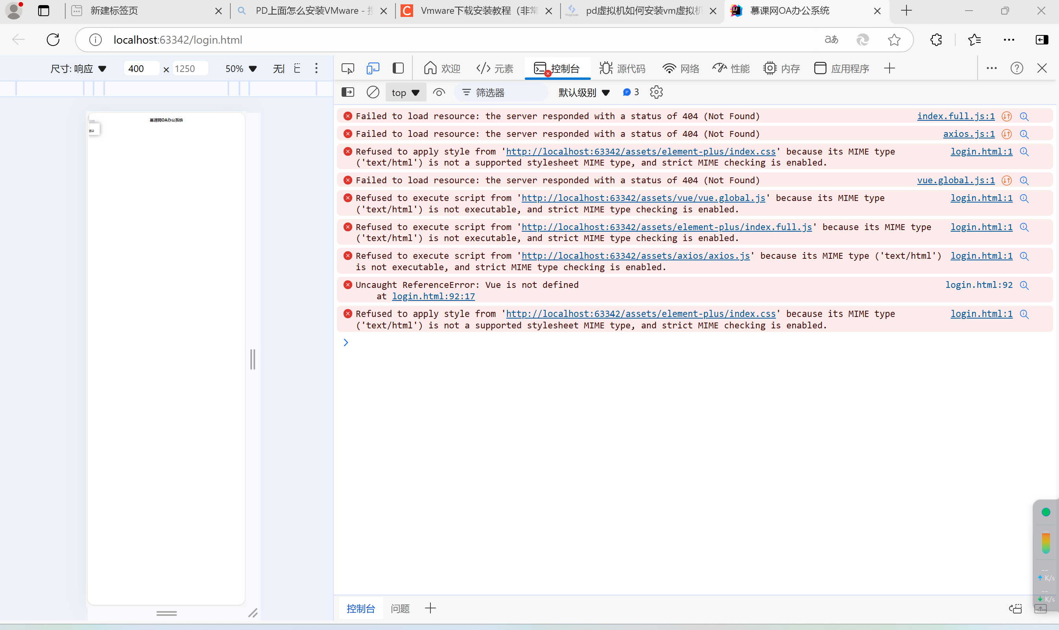Toggle the device emulation mode icon
This screenshot has width=1059, height=630.
pos(373,68)
